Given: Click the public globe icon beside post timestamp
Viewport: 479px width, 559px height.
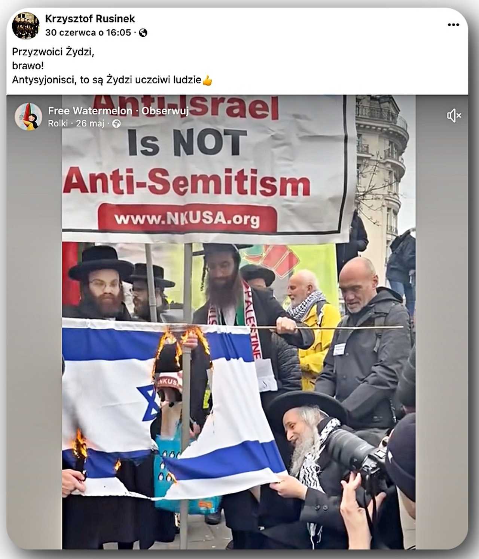Looking at the screenshot, I should click(143, 33).
